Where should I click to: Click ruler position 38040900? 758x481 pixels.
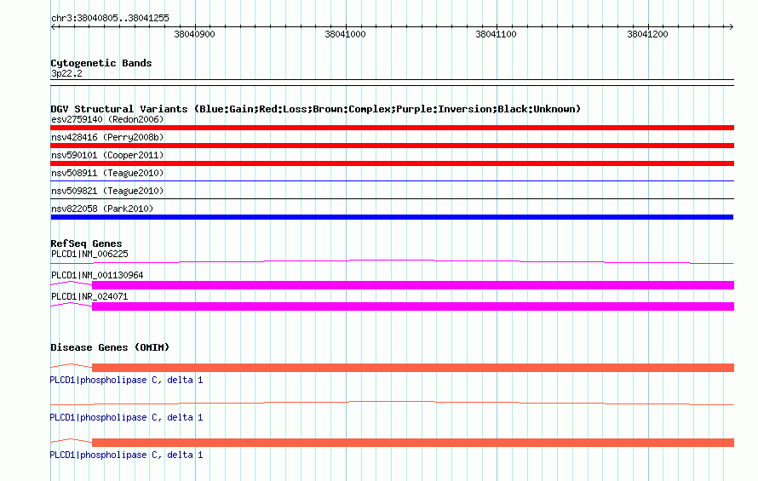point(194,34)
